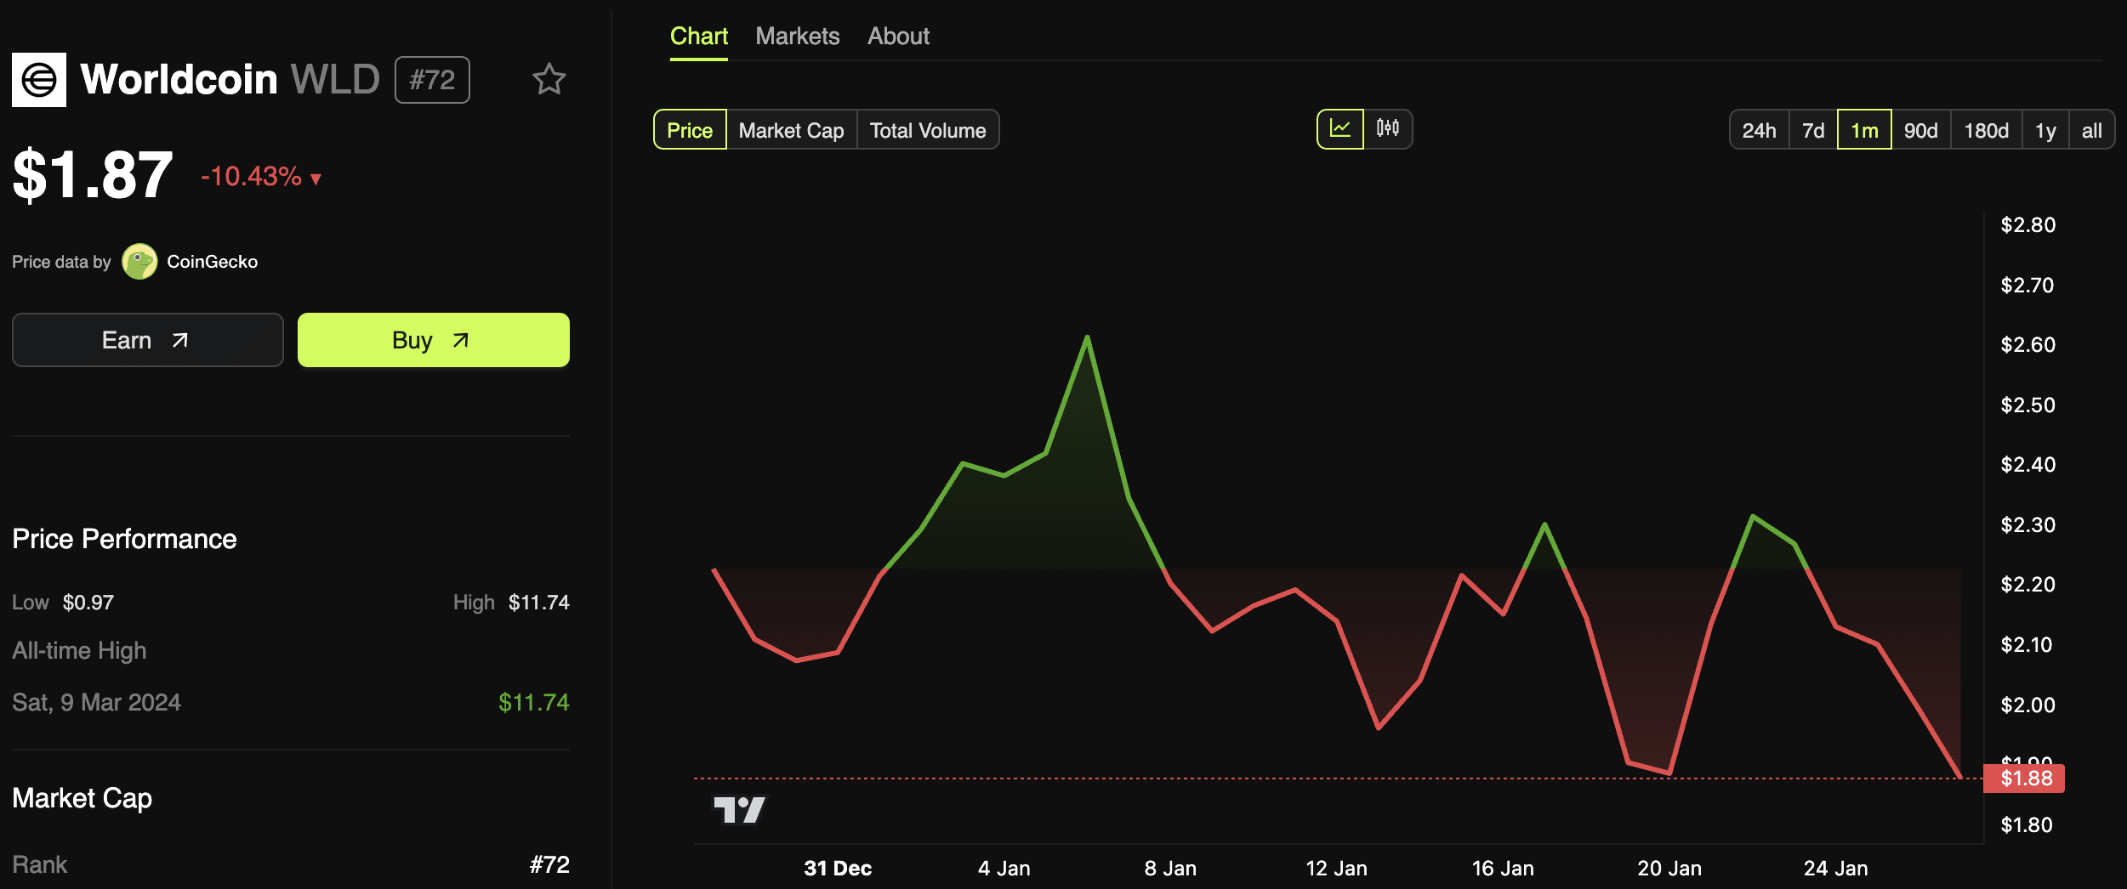
Task: Set chart range to all
Action: click(2091, 130)
